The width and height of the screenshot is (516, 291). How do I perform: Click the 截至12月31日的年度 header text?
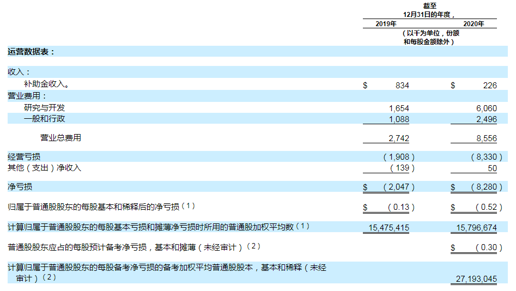tap(429, 10)
